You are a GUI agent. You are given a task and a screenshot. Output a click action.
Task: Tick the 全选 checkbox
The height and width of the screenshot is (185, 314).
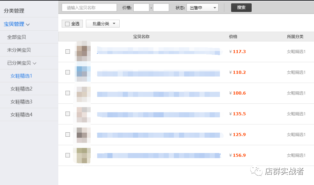68,24
